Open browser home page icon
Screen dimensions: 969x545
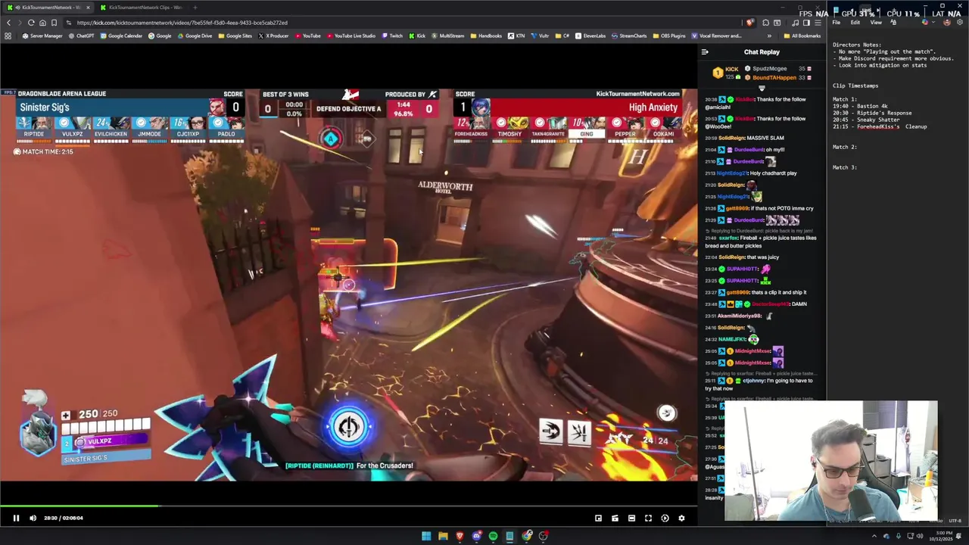(42, 23)
